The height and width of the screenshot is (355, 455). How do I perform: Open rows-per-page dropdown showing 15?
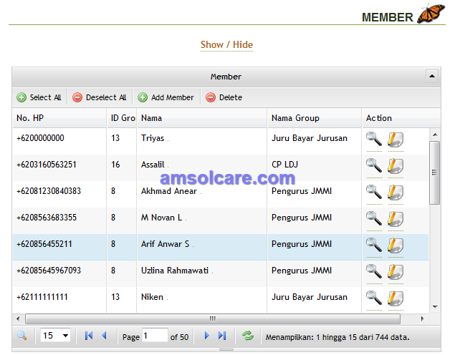tap(55, 336)
